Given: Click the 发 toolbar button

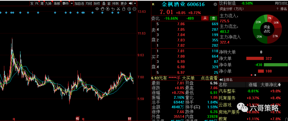Looking at the screenshot, I should pyautogui.click(x=32, y=3).
